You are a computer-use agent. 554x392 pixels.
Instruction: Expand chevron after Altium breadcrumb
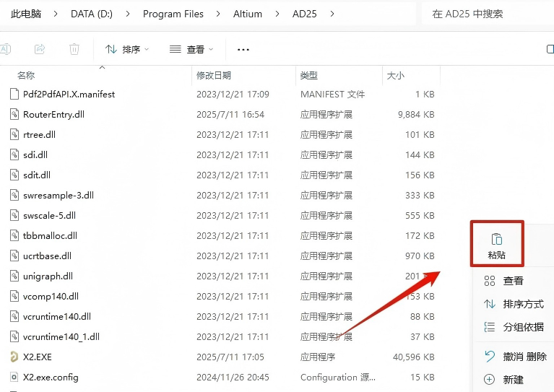pos(277,14)
